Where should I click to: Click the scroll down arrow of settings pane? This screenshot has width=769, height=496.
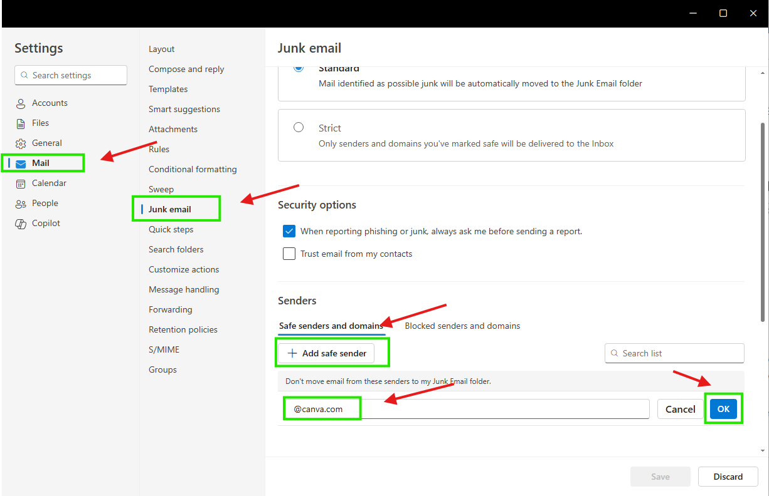pyautogui.click(x=763, y=450)
